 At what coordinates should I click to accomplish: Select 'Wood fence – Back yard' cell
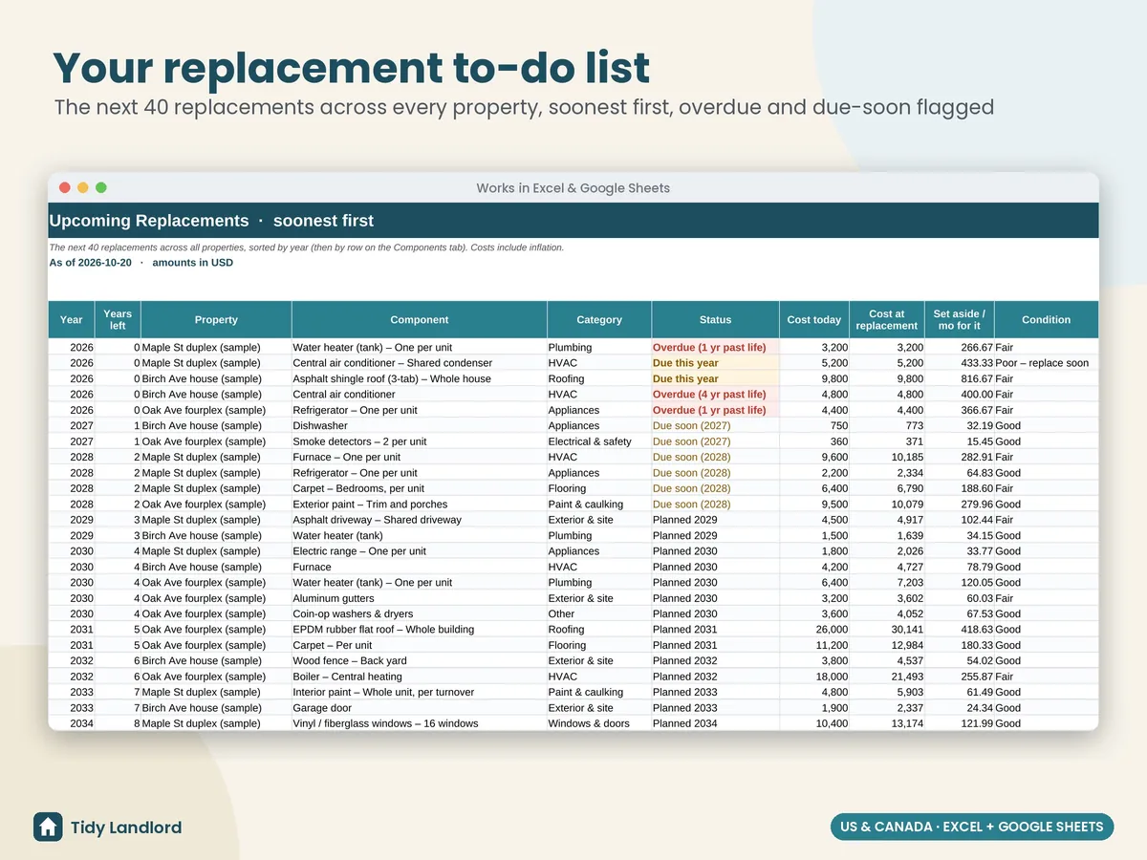coord(420,661)
